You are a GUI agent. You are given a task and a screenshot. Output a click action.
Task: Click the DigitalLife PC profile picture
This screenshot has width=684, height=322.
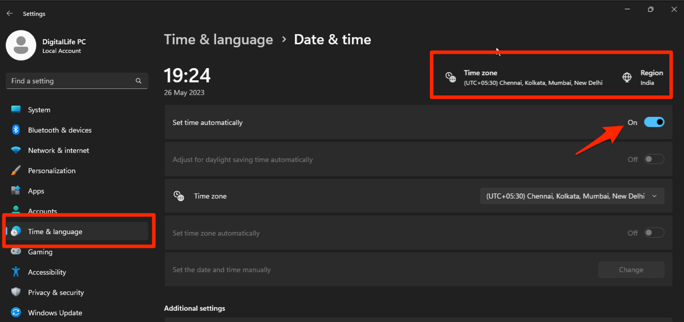click(21, 45)
